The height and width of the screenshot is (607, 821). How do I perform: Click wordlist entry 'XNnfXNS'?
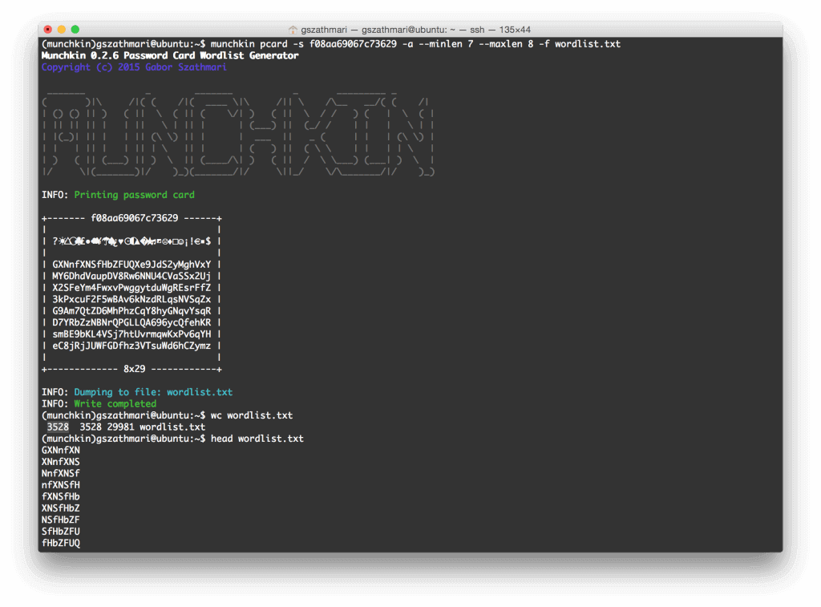(x=61, y=462)
